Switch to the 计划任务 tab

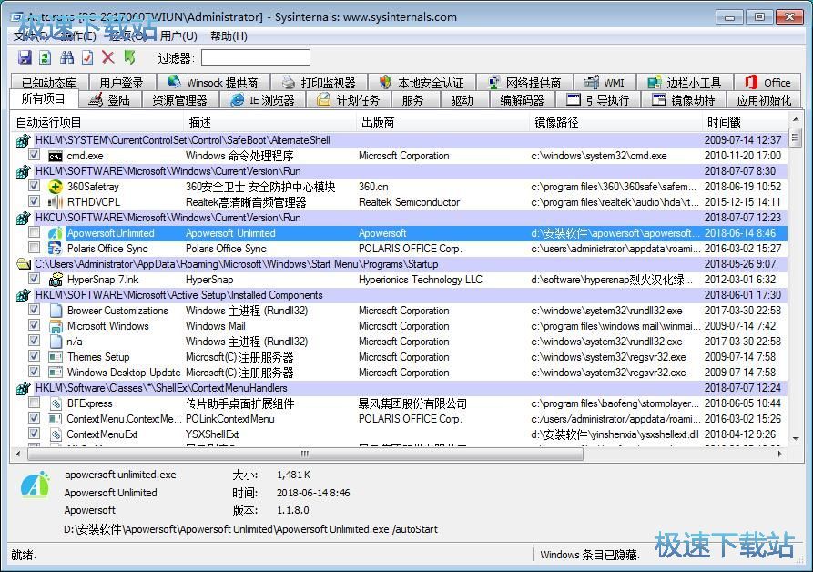349,100
